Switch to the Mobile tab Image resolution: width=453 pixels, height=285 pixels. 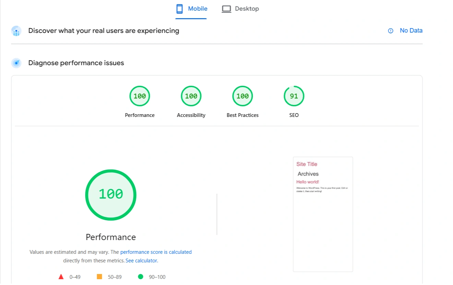tap(191, 9)
